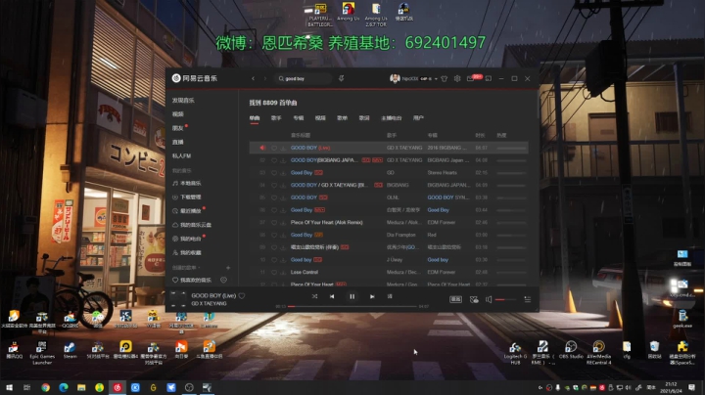Open NetEase settings gear icon
Image resolution: width=705 pixels, height=395 pixels.
coord(457,78)
